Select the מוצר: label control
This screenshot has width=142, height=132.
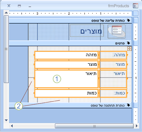point(113,65)
